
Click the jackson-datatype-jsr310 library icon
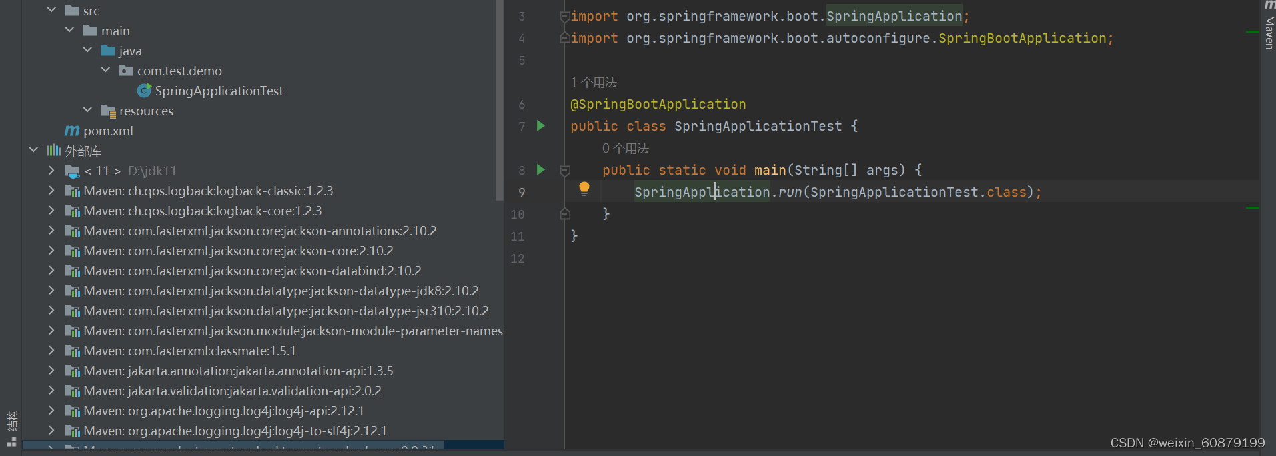click(x=72, y=311)
